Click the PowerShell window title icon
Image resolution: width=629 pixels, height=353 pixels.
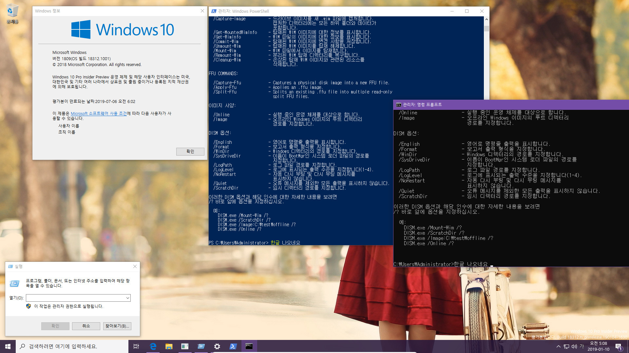[214, 11]
